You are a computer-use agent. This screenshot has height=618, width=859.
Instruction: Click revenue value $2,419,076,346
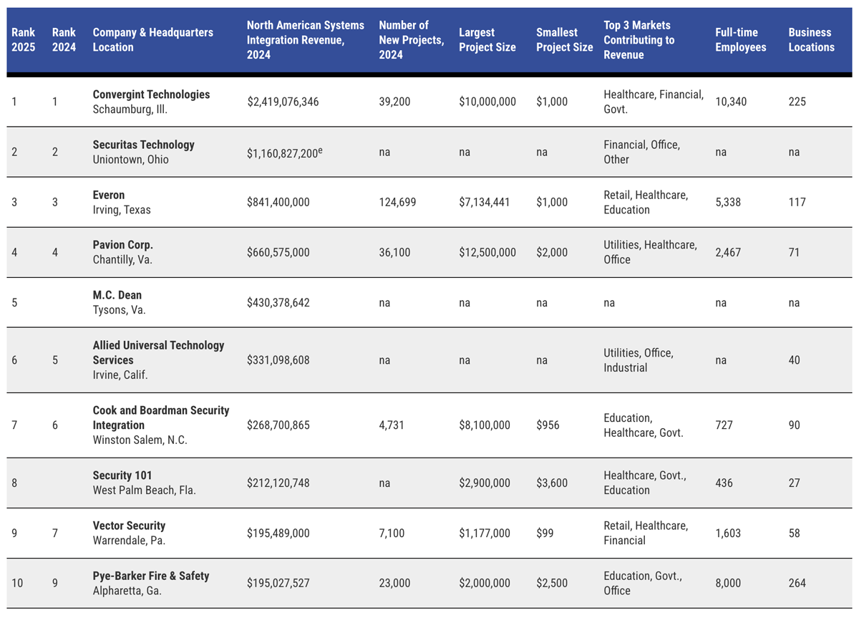click(283, 102)
